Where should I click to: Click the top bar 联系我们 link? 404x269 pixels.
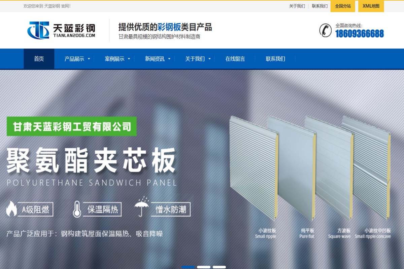[x=319, y=6]
